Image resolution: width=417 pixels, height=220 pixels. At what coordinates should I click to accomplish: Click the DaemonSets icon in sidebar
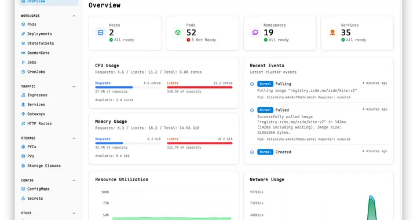tap(23, 53)
